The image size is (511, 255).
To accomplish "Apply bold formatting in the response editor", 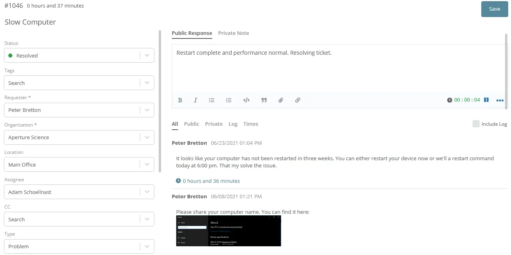I will click(x=180, y=100).
